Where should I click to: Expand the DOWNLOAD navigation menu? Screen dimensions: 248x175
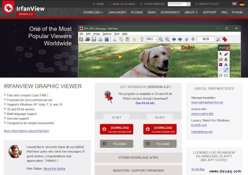93,12
